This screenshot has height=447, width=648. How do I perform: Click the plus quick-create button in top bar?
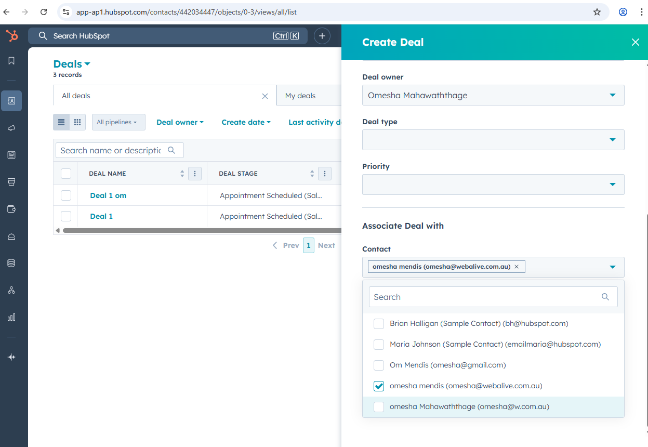coord(322,36)
